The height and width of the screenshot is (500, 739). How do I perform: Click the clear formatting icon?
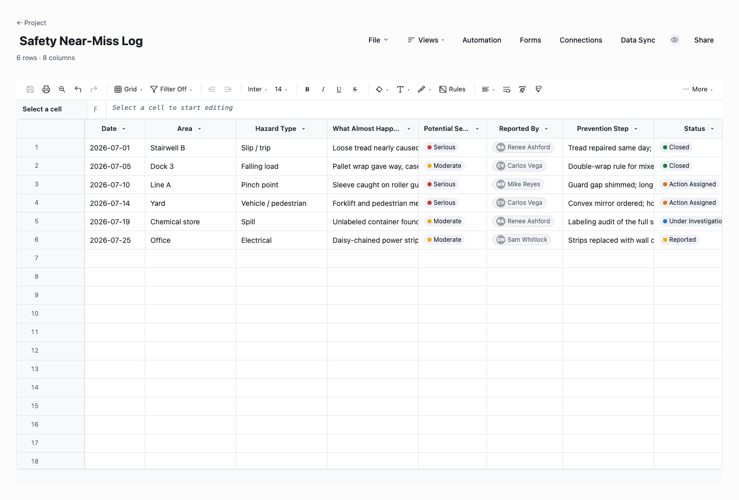pyautogui.click(x=522, y=89)
